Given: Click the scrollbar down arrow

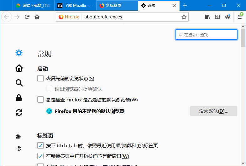Looking at the screenshot, I should [x=243, y=163].
